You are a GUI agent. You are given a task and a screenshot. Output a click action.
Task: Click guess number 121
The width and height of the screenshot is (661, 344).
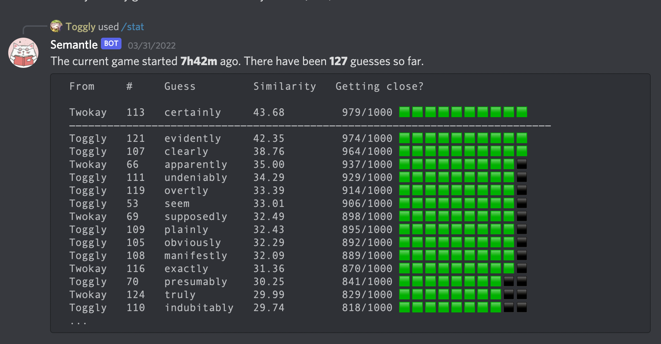click(136, 138)
